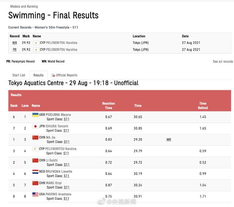Click the Netherlands flag beside BRUINSMA
This screenshot has height=207, width=234.
[x=35, y=172]
